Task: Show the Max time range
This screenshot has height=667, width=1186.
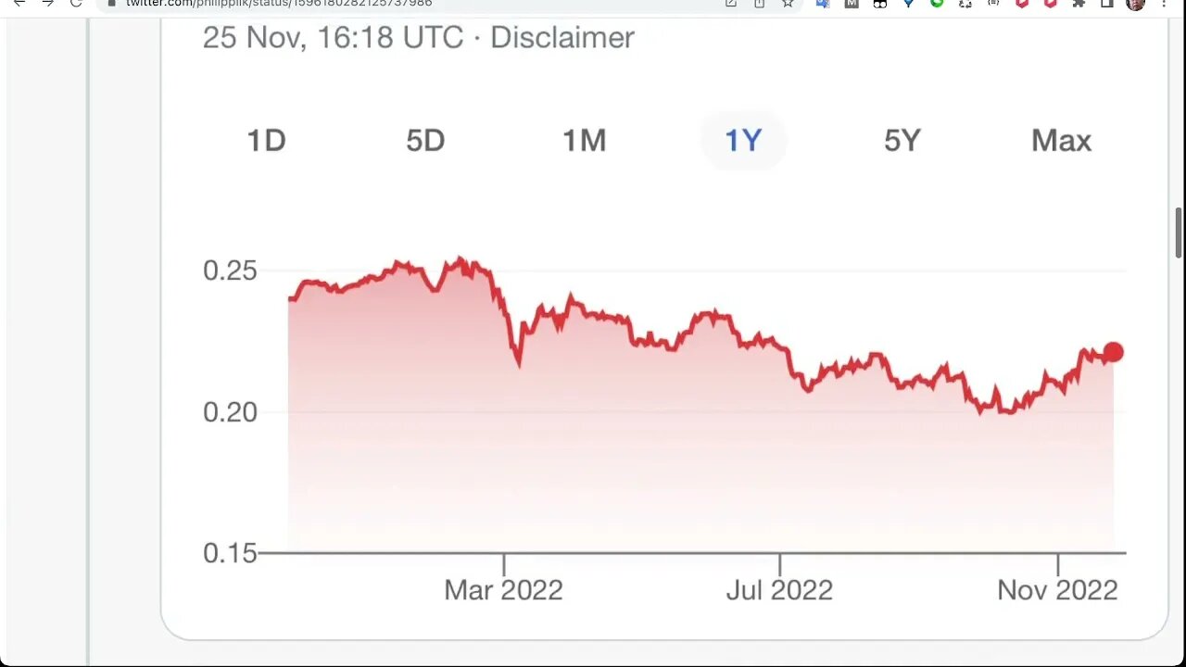Action: tap(1061, 141)
